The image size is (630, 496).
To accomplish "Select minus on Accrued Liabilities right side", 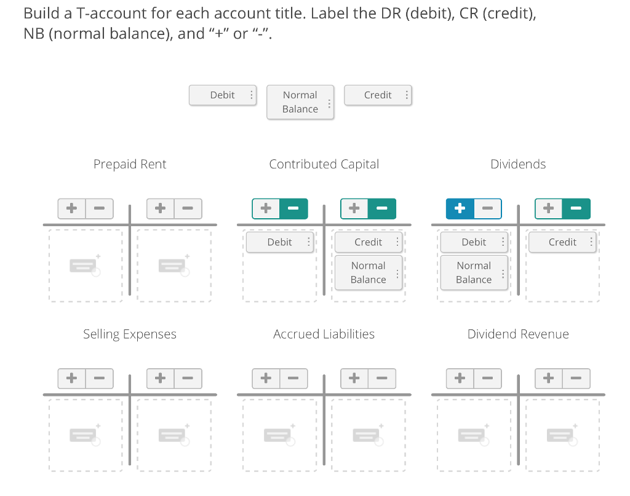I will click(381, 378).
